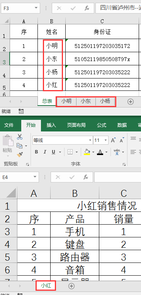Select cell containing 小东

[52, 59]
